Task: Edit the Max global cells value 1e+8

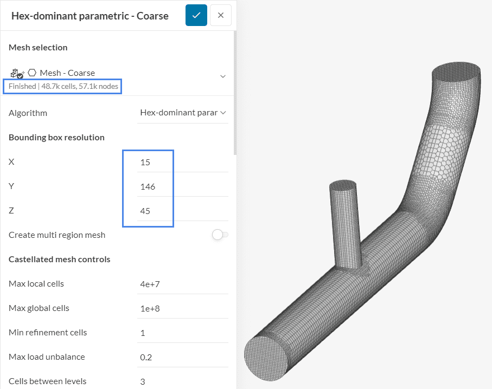Action: pos(182,308)
